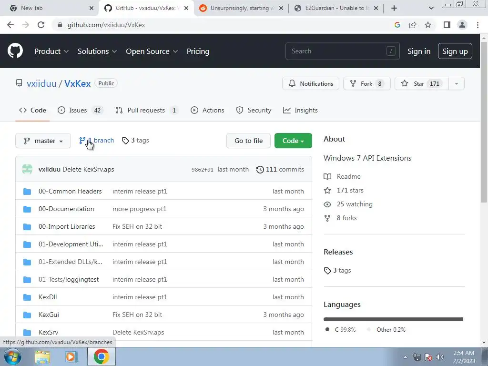
Task: Open the Pricing page
Action: coord(198,51)
